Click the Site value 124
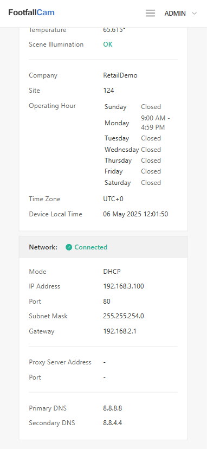207x449 pixels. click(x=108, y=91)
